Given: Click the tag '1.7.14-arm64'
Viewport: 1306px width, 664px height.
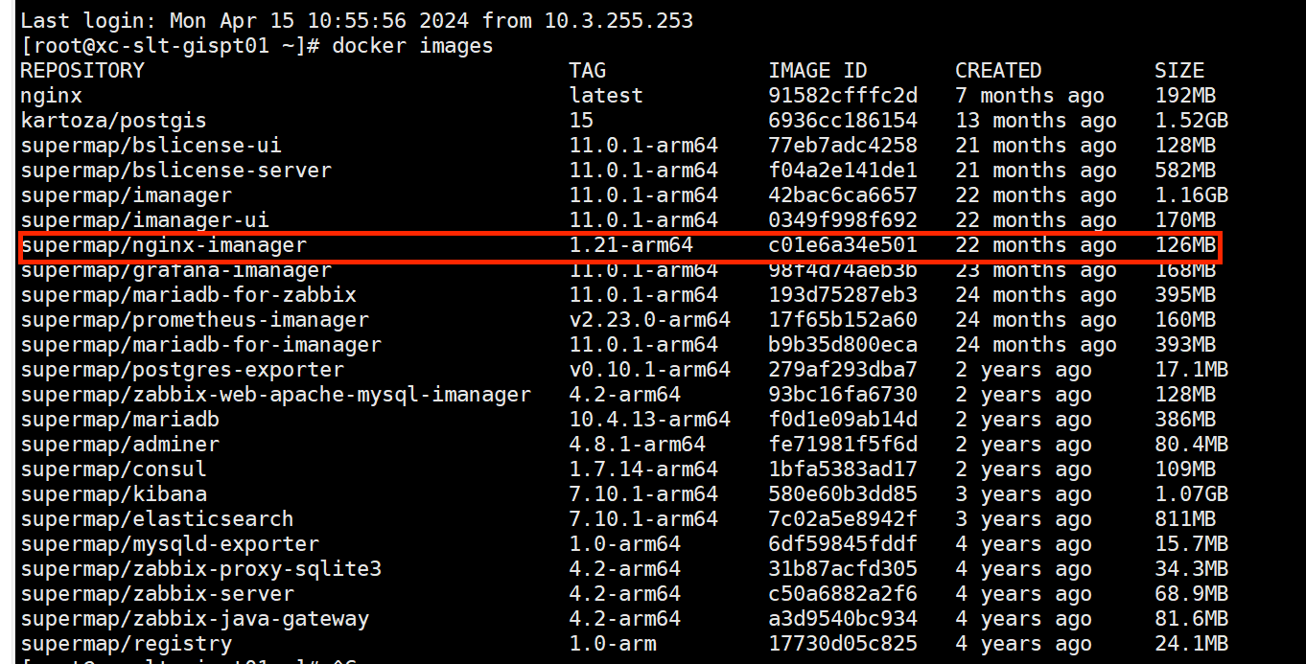Looking at the screenshot, I should pos(643,469).
